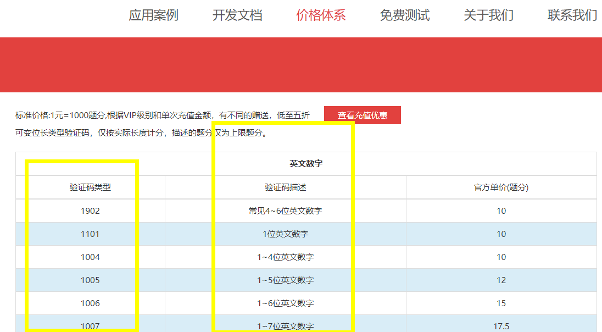This screenshot has height=332, width=602.
Task: Select the 1~5位英文数字 description cell
Action: coord(286,280)
